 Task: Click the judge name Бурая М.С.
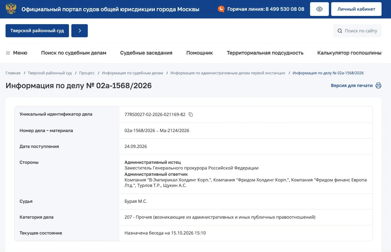pos(136,201)
